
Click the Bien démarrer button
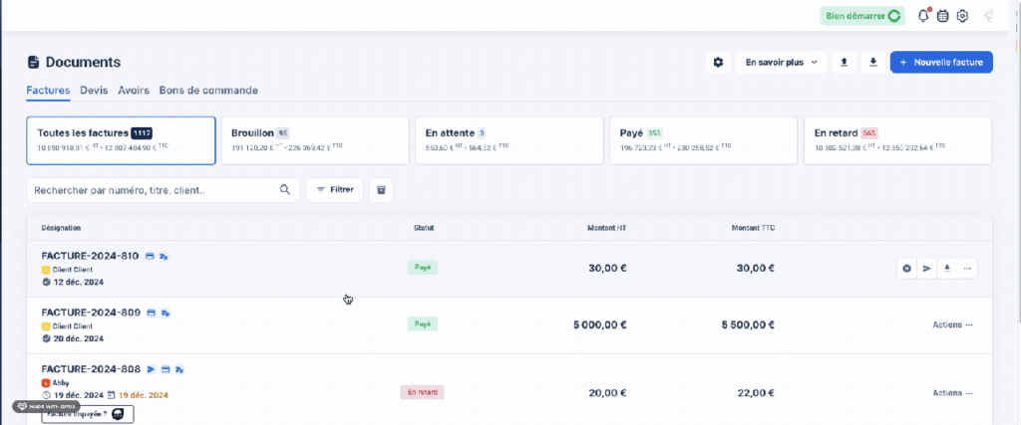(x=862, y=16)
